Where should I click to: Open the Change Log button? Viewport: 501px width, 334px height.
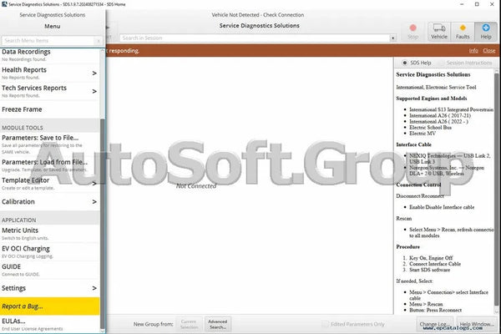pyautogui.click(x=435, y=324)
